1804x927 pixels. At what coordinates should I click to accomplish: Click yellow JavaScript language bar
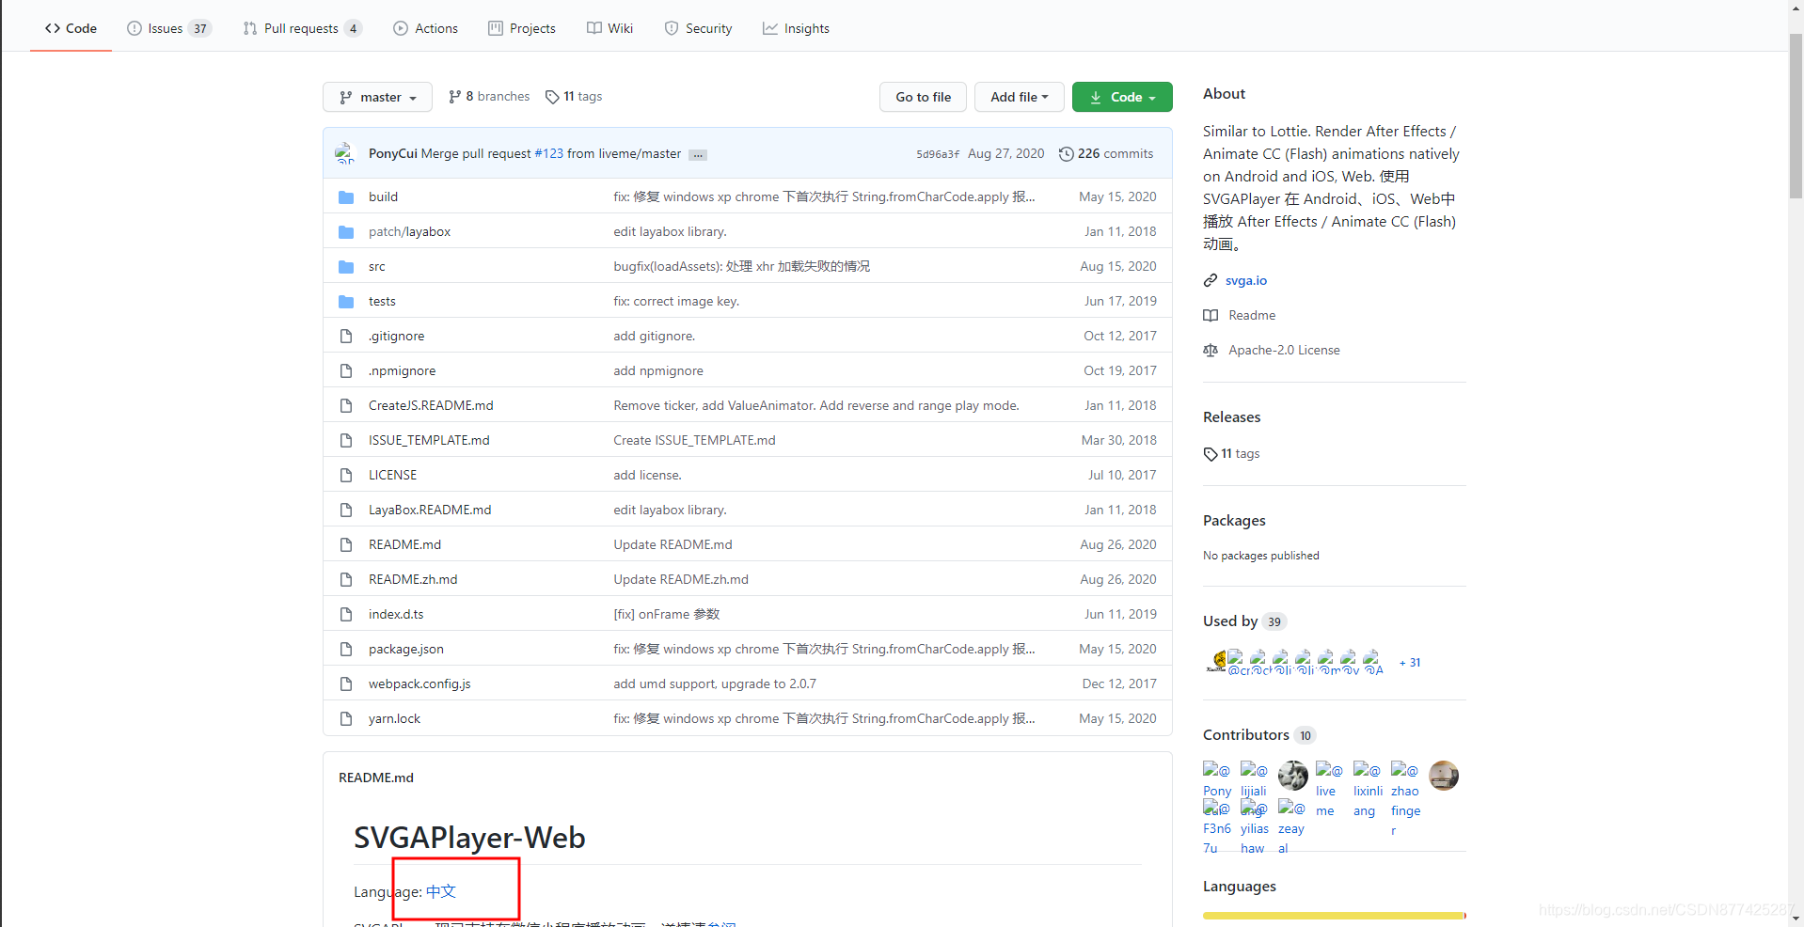pos(1333,915)
